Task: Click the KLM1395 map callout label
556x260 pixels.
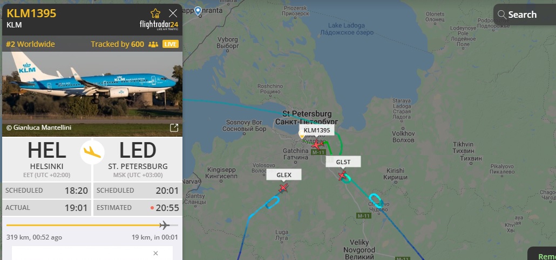Action: [x=317, y=130]
